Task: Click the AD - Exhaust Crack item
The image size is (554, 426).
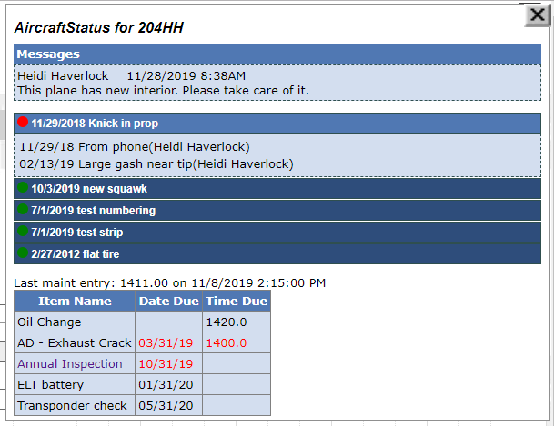Action: tap(75, 342)
